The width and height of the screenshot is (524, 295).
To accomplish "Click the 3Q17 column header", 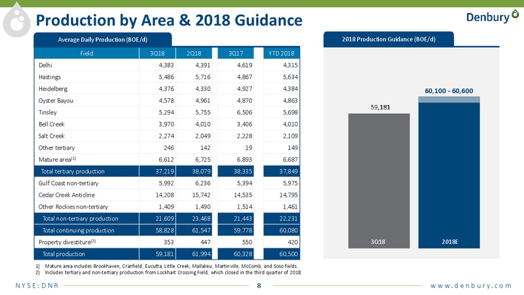I will pos(236,53).
